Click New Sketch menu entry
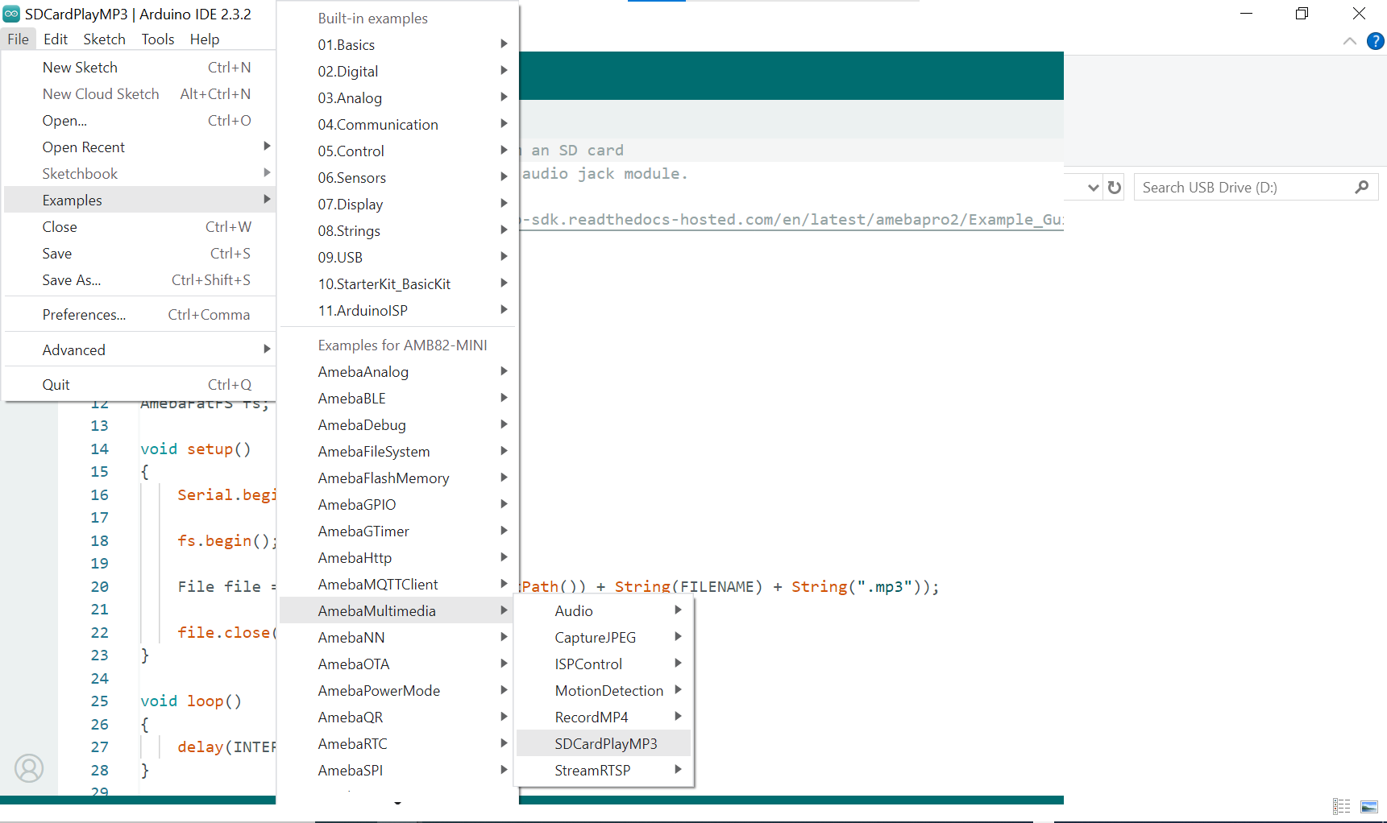 (x=80, y=68)
